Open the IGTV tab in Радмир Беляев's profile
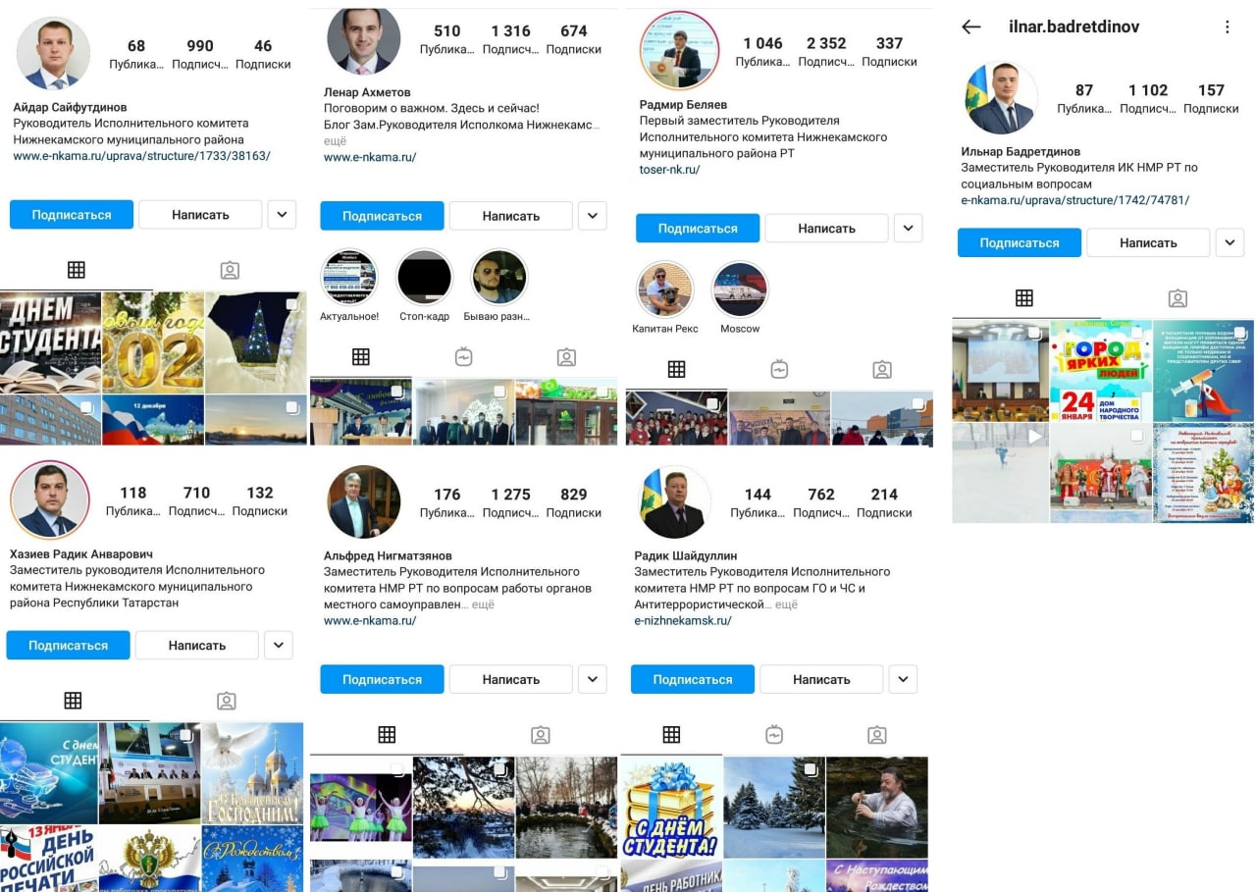Image resolution: width=1256 pixels, height=892 pixels. pos(779,369)
